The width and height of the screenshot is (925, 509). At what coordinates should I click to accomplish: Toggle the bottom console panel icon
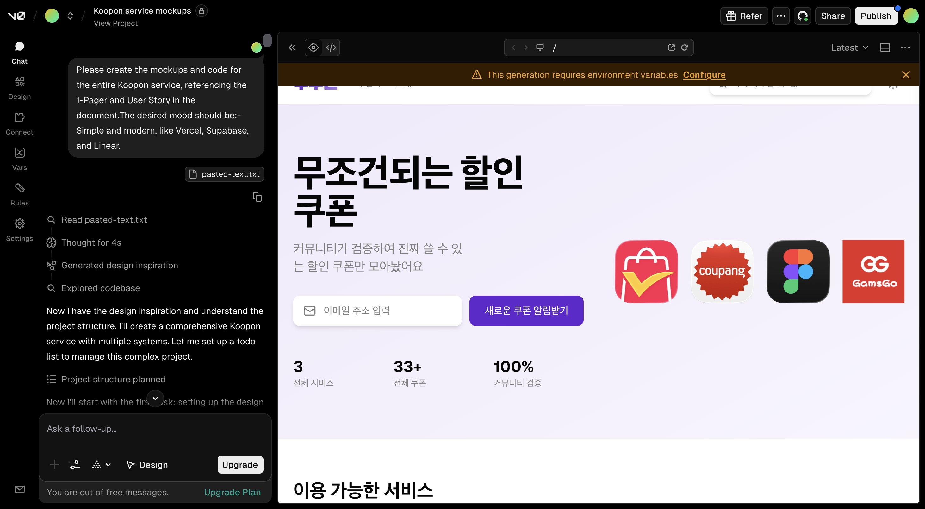885,47
